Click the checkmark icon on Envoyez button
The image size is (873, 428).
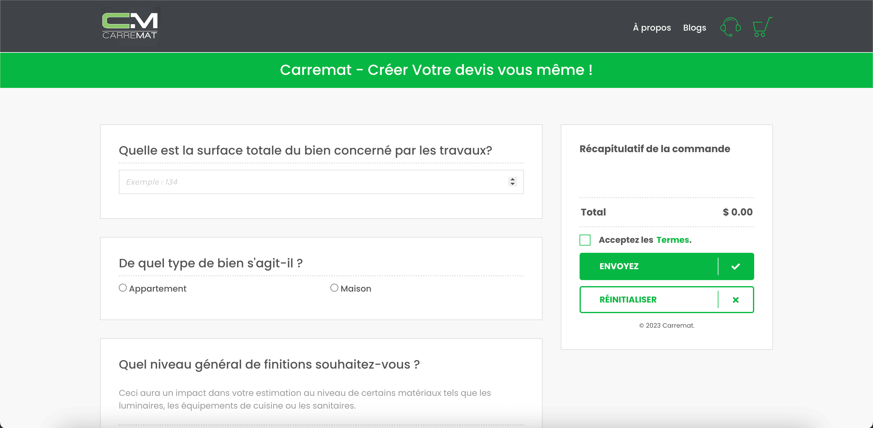tap(735, 266)
